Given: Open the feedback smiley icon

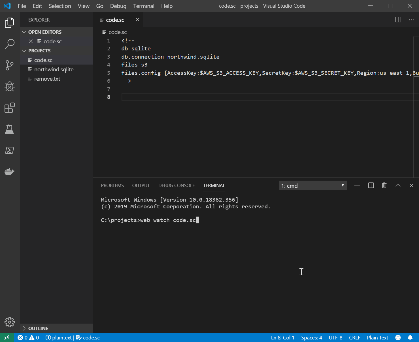Looking at the screenshot, I should 398,337.
